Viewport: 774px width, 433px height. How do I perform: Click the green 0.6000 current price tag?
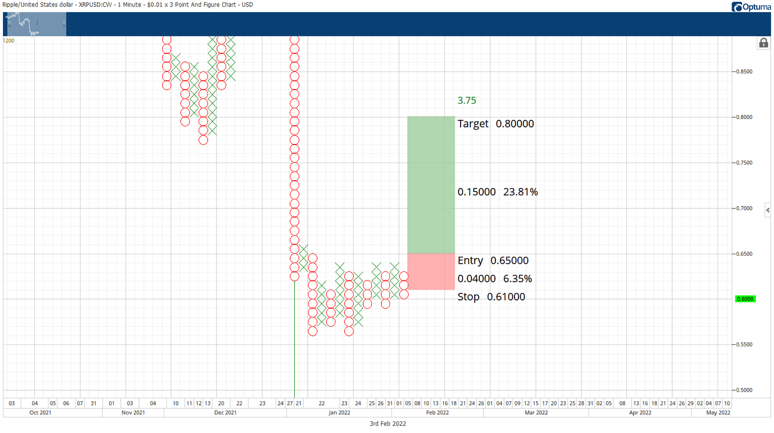click(x=745, y=299)
